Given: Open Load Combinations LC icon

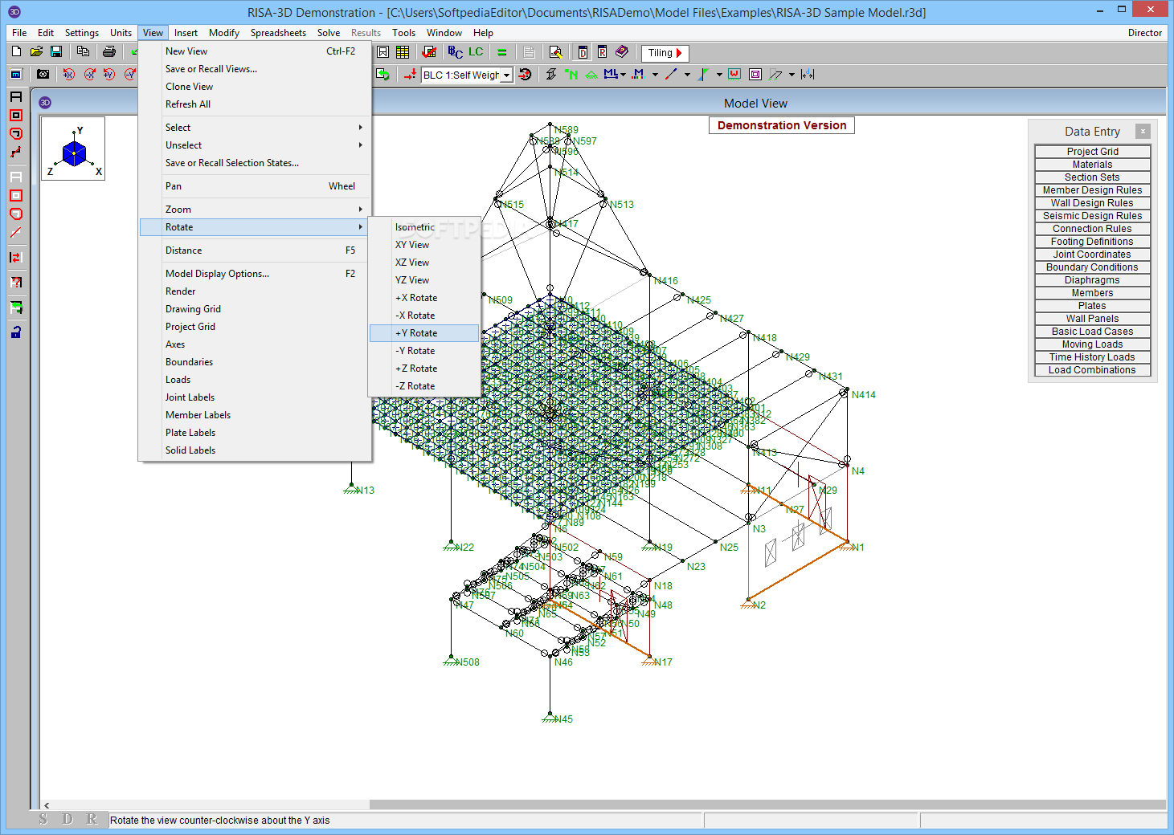Looking at the screenshot, I should click(x=477, y=52).
